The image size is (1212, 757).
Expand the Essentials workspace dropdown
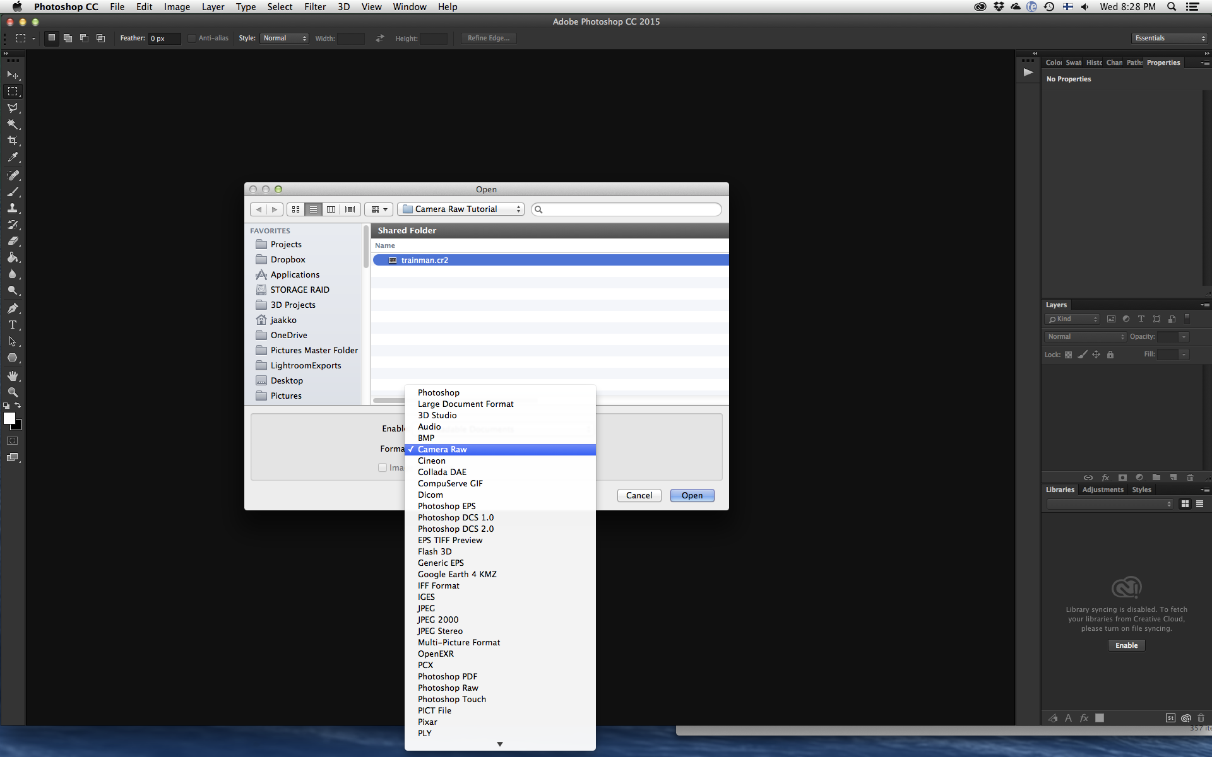[1169, 38]
